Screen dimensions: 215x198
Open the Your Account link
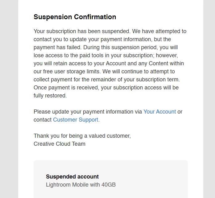coord(159,112)
